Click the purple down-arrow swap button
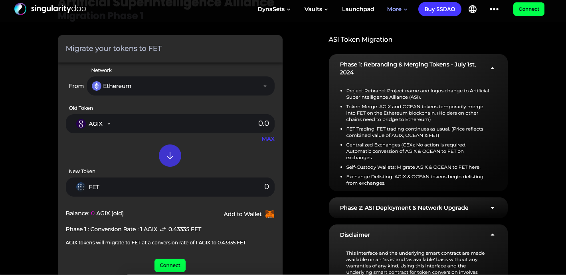 [170, 156]
